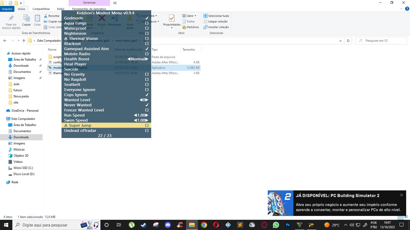Increase Run Speed with right arrow
Image resolution: width=410 pixels, height=230 pixels.
point(147,115)
